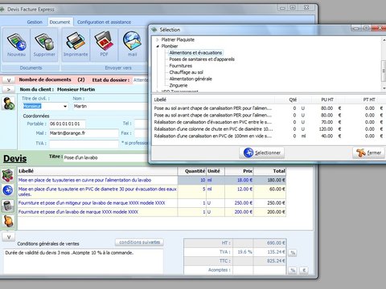Image resolution: width=386 pixels, height=289 pixels.
Task: Send the document by mail
Action: click(x=132, y=45)
